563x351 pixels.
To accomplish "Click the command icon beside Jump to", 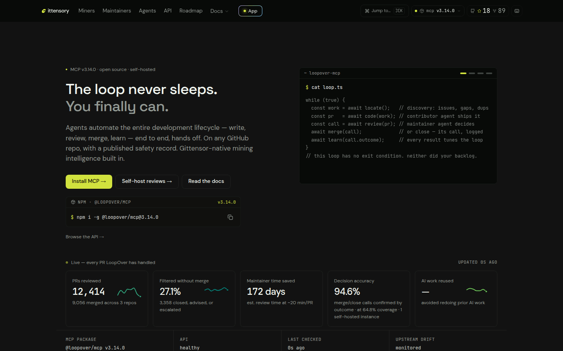I will point(367,11).
